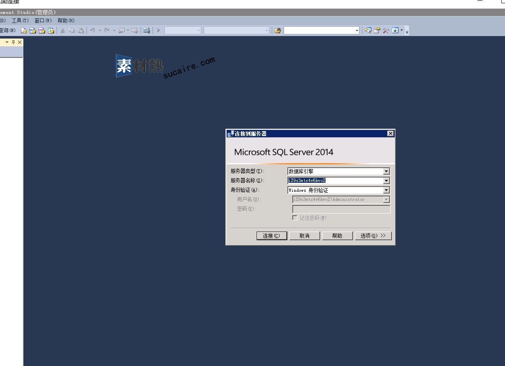Close the left docked panel
The width and height of the screenshot is (505, 366).
[19, 42]
